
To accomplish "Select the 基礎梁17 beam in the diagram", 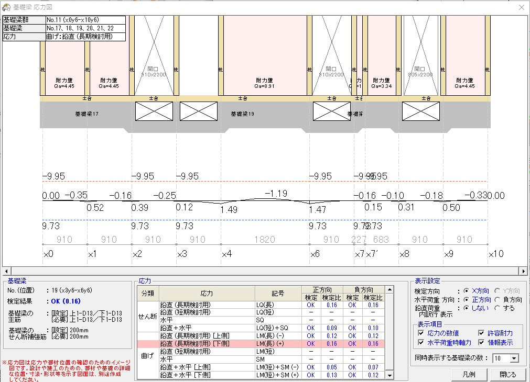I will tap(86, 114).
